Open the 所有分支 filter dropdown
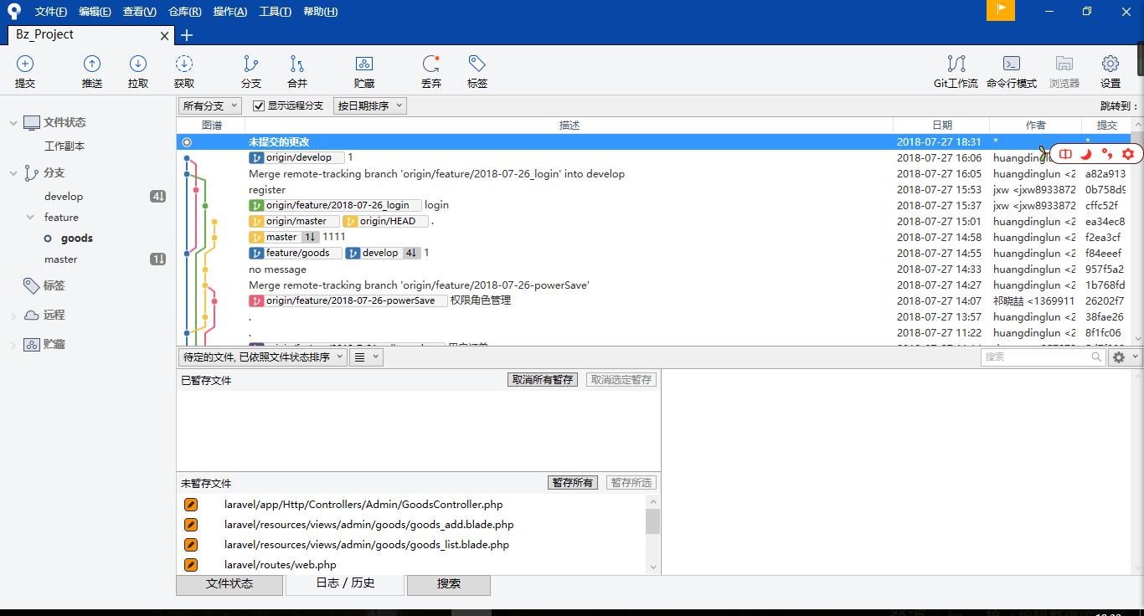 click(x=209, y=105)
